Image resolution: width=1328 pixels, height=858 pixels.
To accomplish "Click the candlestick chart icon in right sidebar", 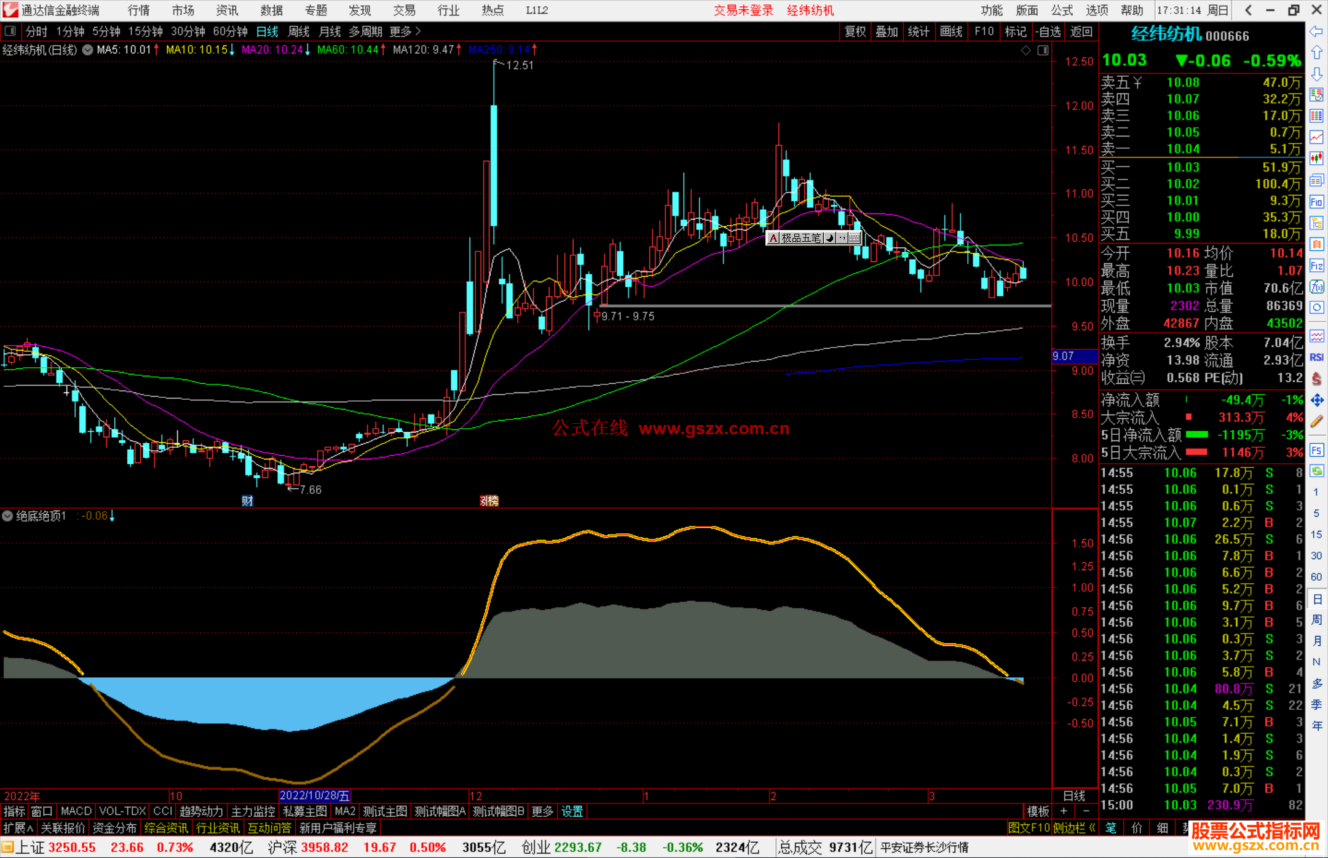I will 1316,159.
